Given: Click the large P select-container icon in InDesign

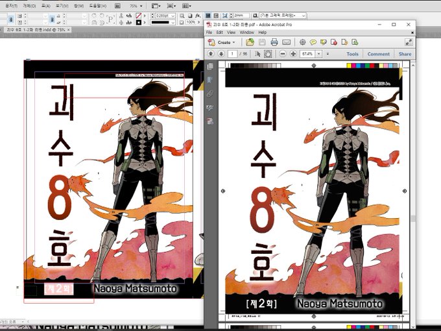Looking at the screenshot, I should (x=110, y=19).
